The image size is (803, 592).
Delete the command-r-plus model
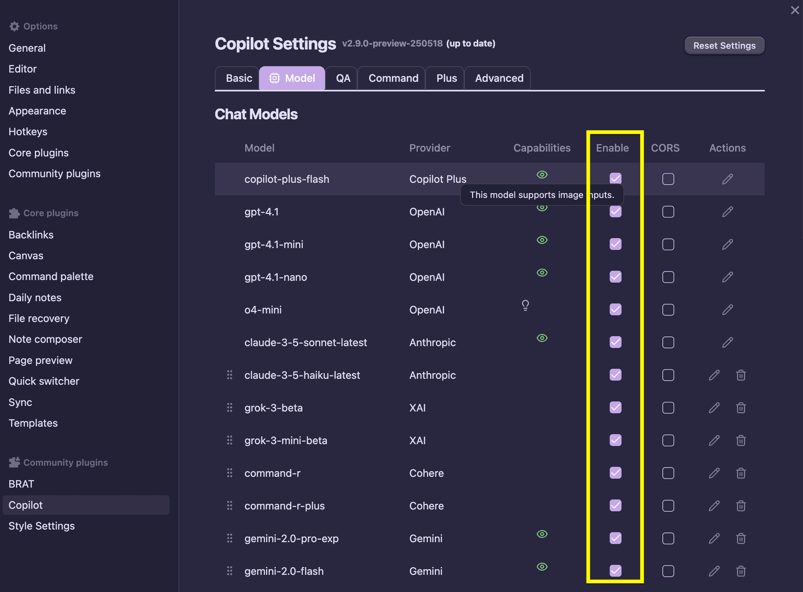(741, 506)
